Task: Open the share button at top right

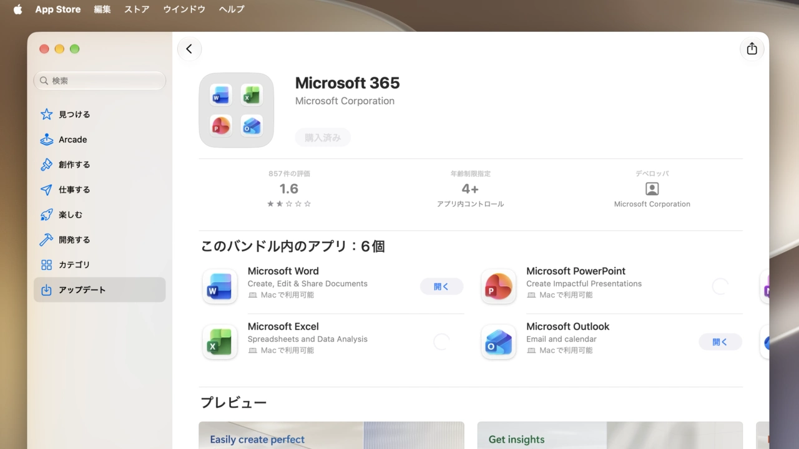Action: coord(752,49)
